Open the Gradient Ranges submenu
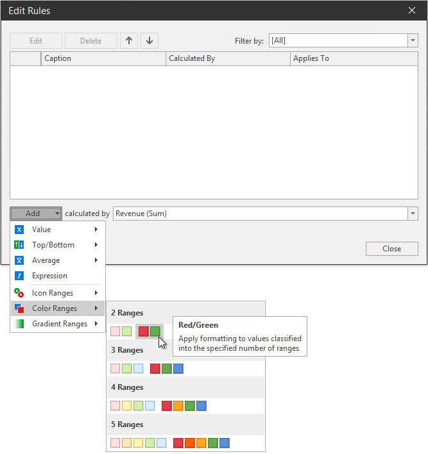 [x=58, y=324]
